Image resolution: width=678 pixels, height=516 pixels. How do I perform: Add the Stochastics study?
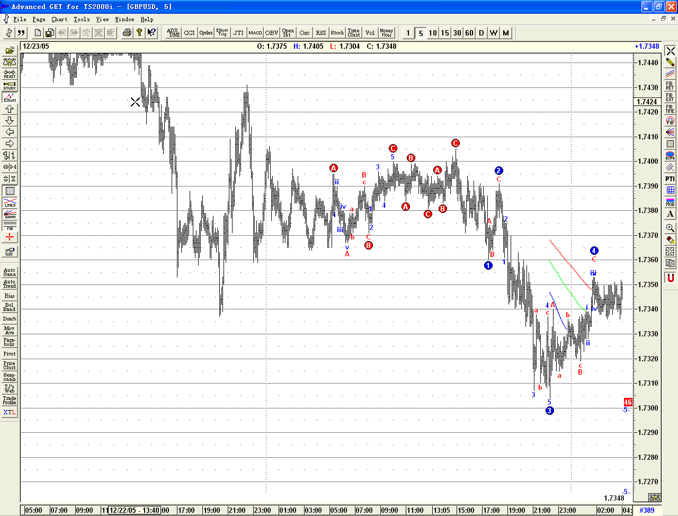[x=337, y=33]
